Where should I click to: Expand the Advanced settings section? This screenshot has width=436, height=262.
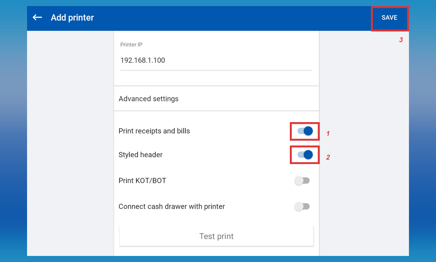pos(149,99)
